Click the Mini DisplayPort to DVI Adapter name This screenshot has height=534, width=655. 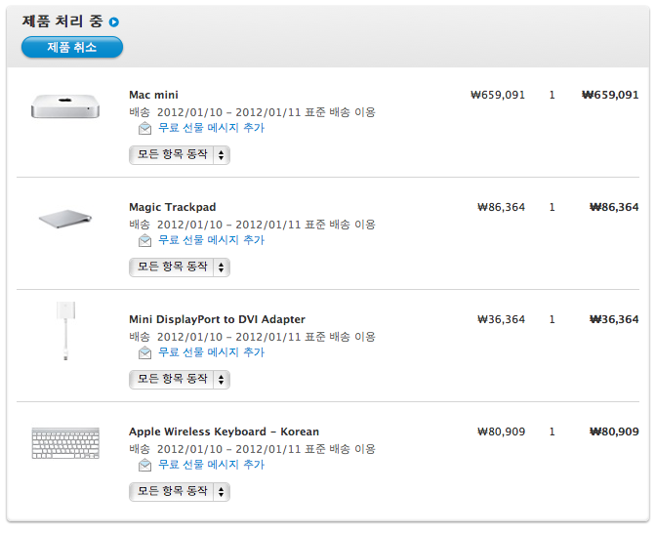click(x=218, y=319)
